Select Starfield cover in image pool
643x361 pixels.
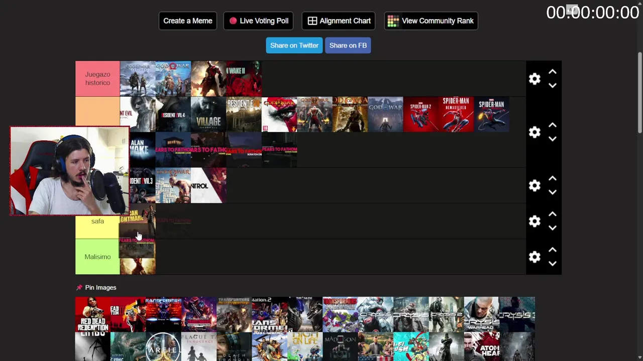tap(163, 346)
